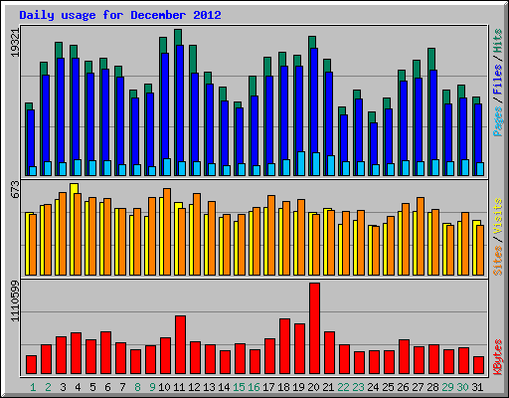Viewport: 509px width, 398px height.
Task: Select the red KBytes bar for day 11
Action: pyautogui.click(x=180, y=345)
